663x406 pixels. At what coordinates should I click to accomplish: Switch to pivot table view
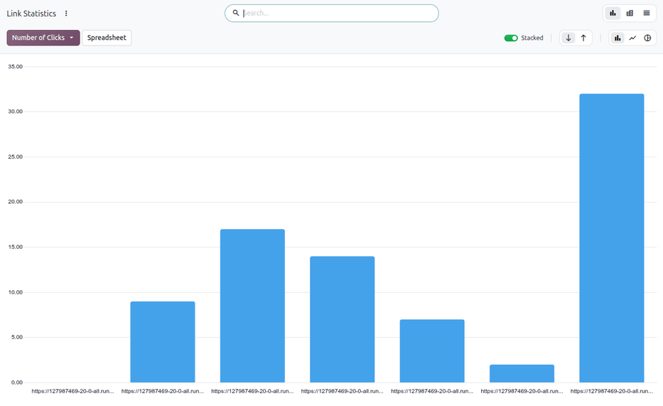tap(630, 13)
